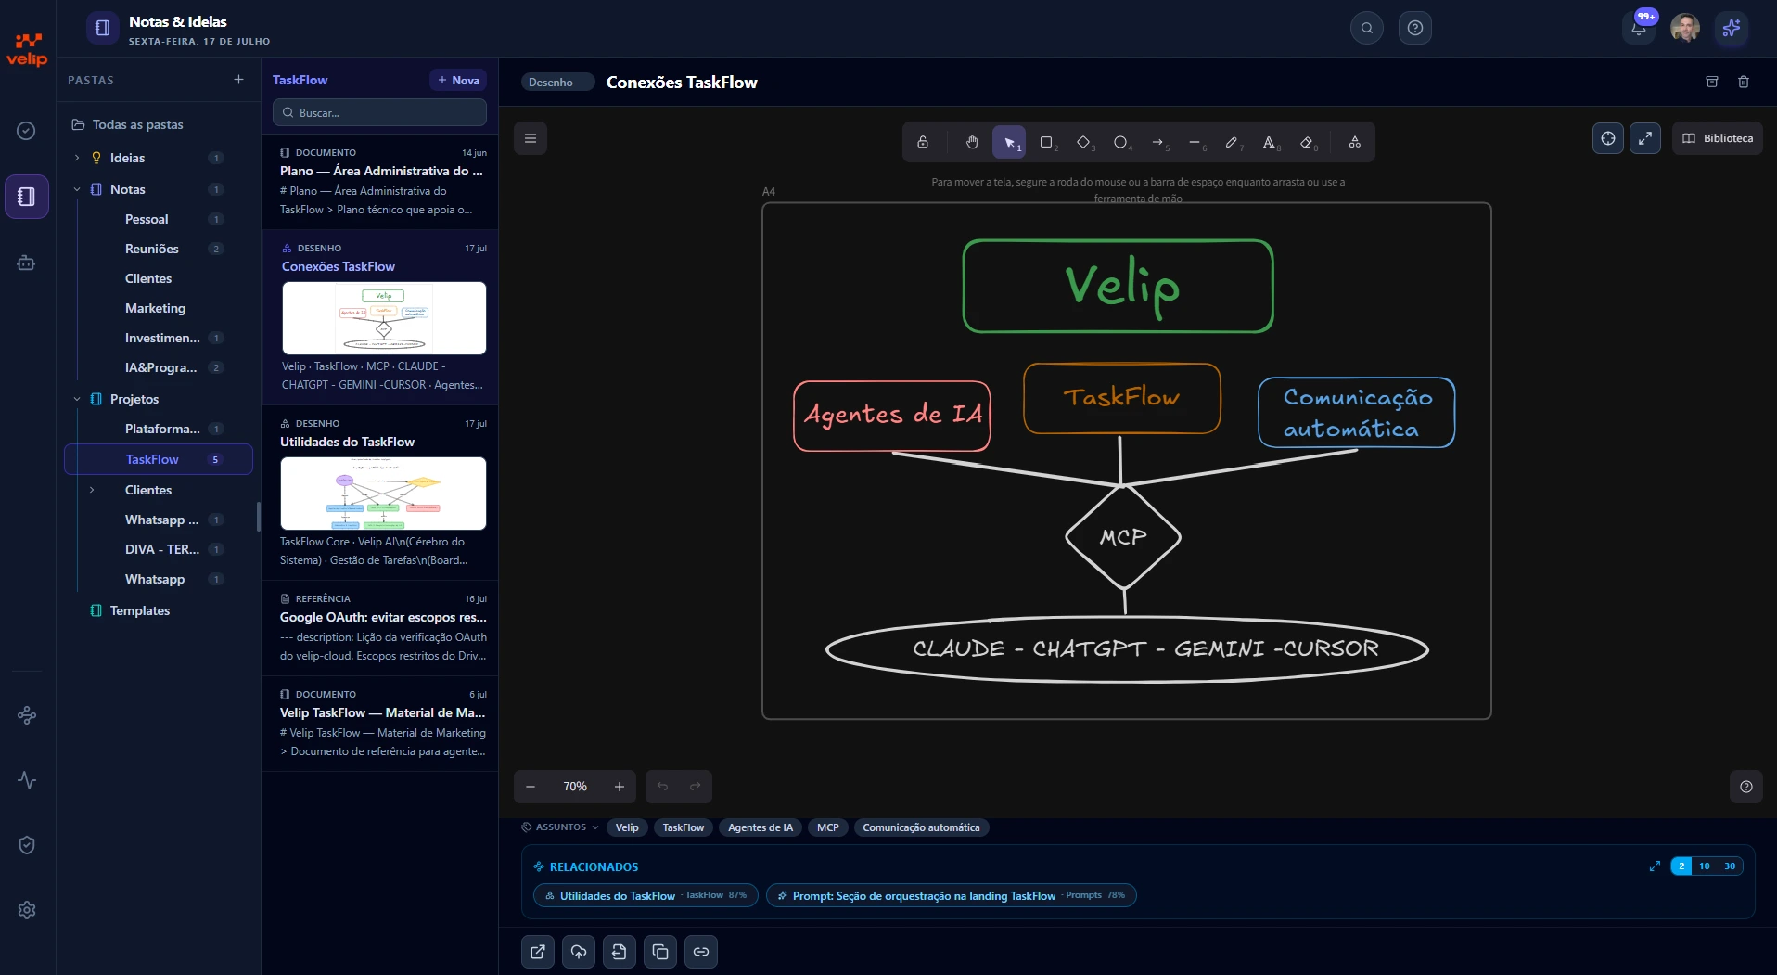
Task: Expand the Ideias folder
Action: [77, 158]
